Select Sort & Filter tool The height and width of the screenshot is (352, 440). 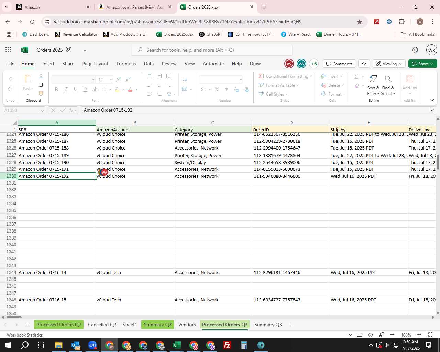[x=373, y=86]
